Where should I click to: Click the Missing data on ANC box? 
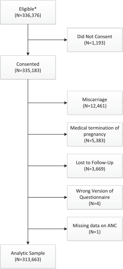(x=95, y=229)
